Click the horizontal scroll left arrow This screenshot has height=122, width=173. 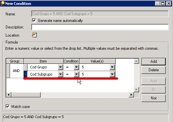[x=8, y=95]
